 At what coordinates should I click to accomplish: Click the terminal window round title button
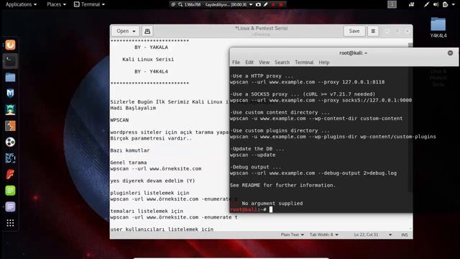[451, 53]
